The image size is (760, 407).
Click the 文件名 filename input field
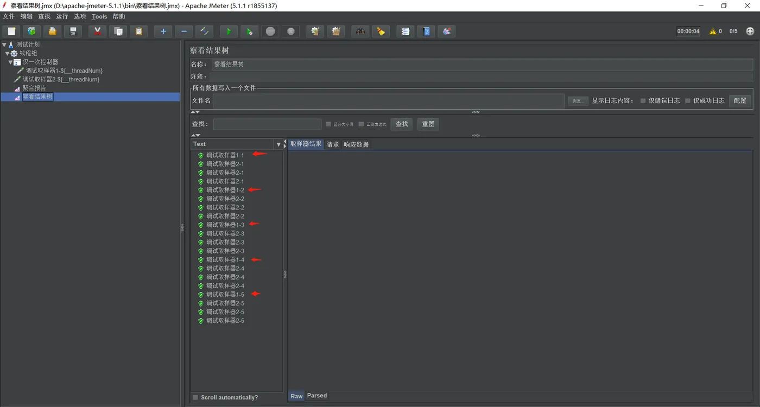tap(389, 101)
